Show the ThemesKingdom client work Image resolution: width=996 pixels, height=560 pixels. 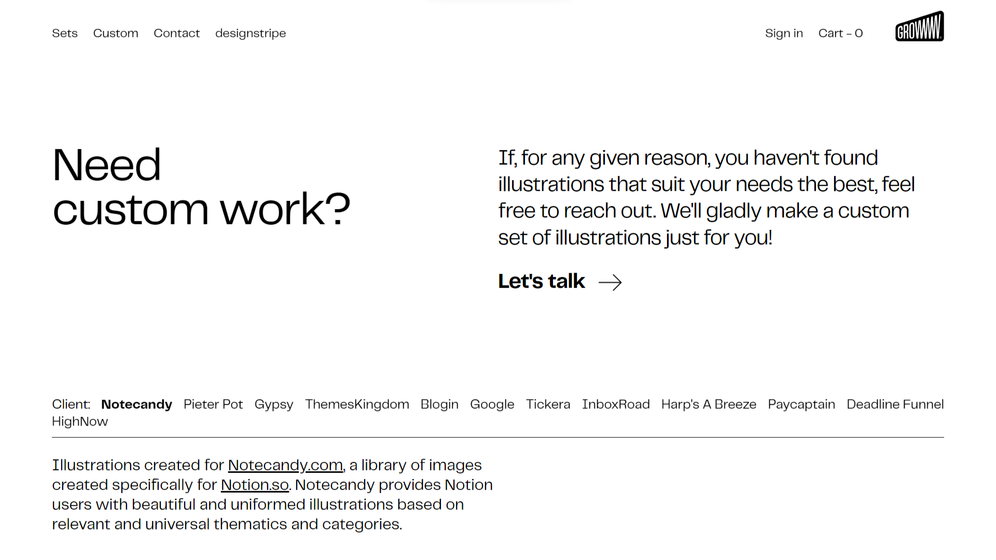click(x=357, y=404)
